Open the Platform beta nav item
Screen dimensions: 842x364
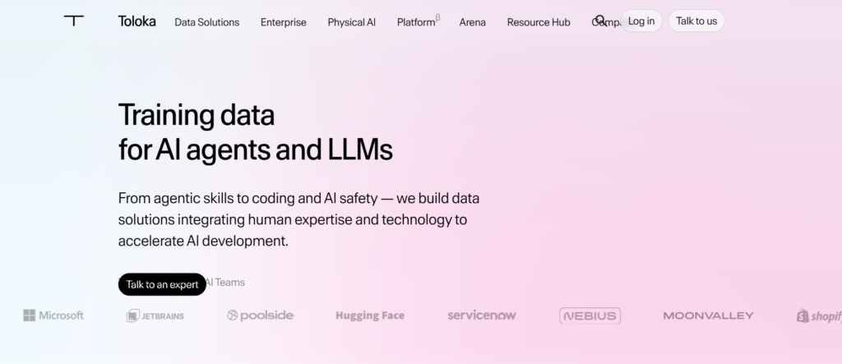coord(419,21)
